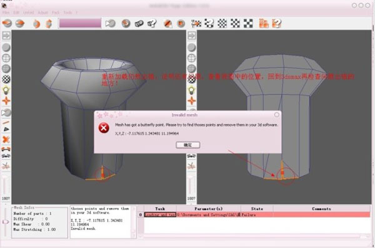The width and height of the screenshot is (375, 248).
Task: Select the largest checker pattern icon in toolbar
Action: 248,23
